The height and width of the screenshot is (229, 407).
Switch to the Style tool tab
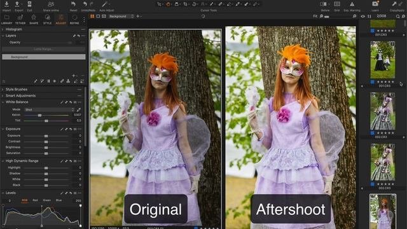pos(47,20)
